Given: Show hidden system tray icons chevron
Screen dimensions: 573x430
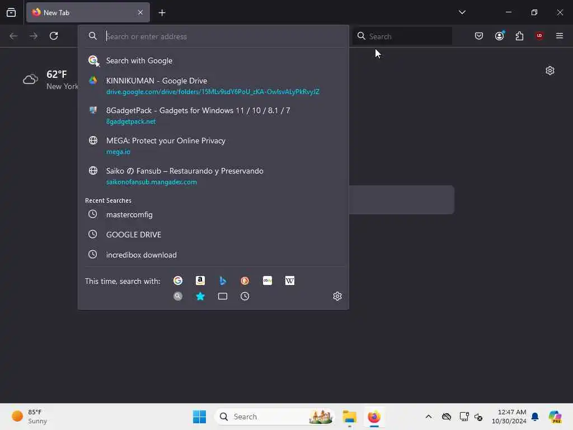Looking at the screenshot, I should [429, 417].
